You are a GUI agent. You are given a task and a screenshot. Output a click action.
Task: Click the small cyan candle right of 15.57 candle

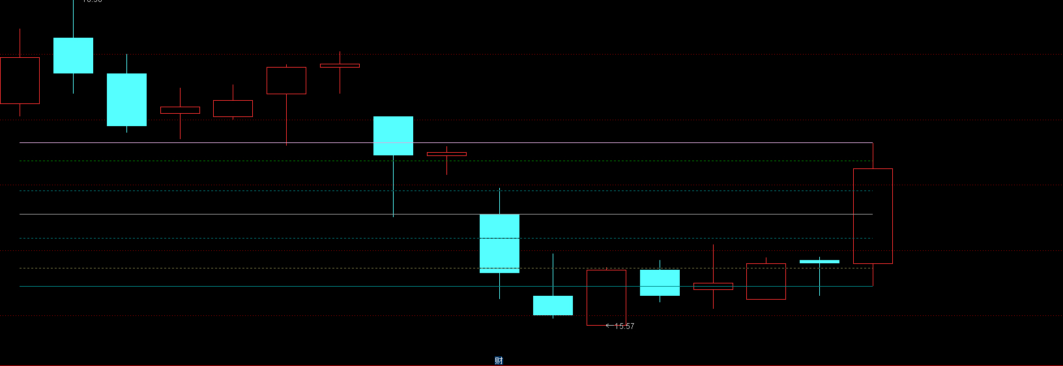(660, 283)
